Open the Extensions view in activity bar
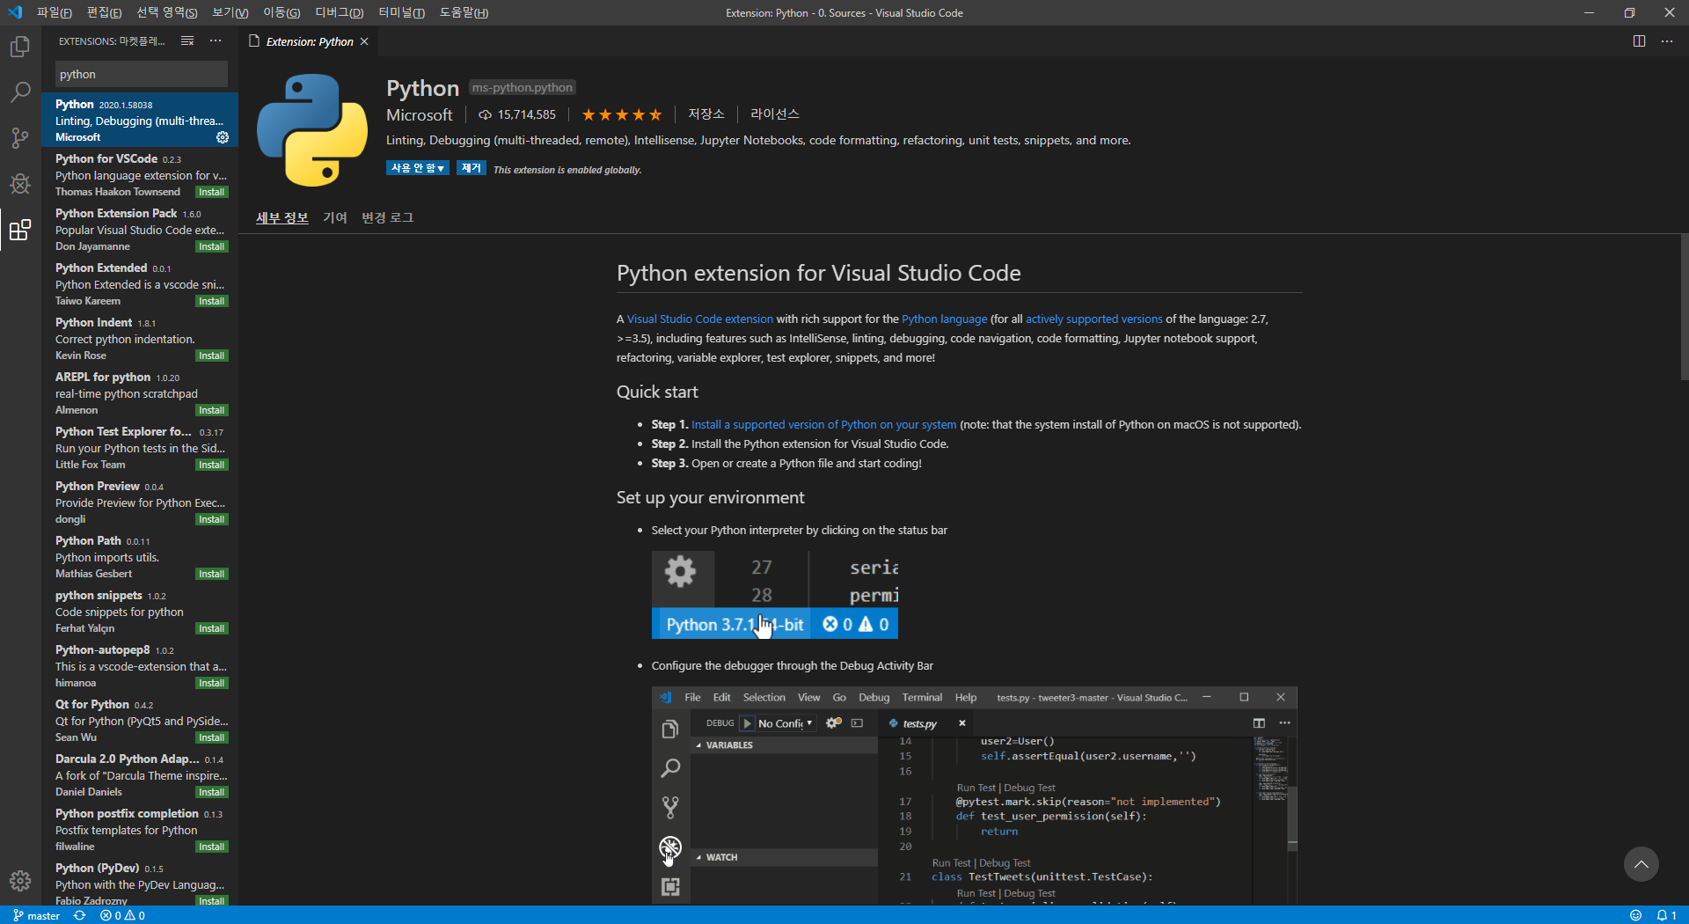The image size is (1689, 924). coord(20,230)
